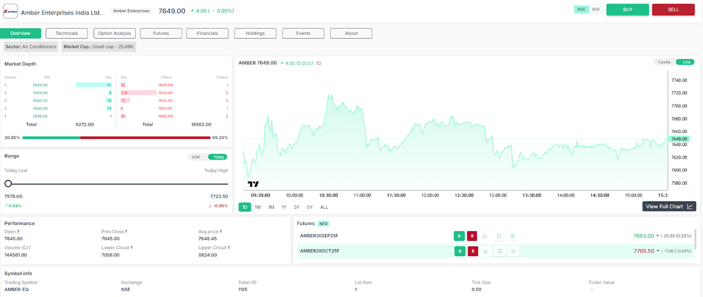
Task: Click the Amber company logo icon
Action: pos(11,11)
